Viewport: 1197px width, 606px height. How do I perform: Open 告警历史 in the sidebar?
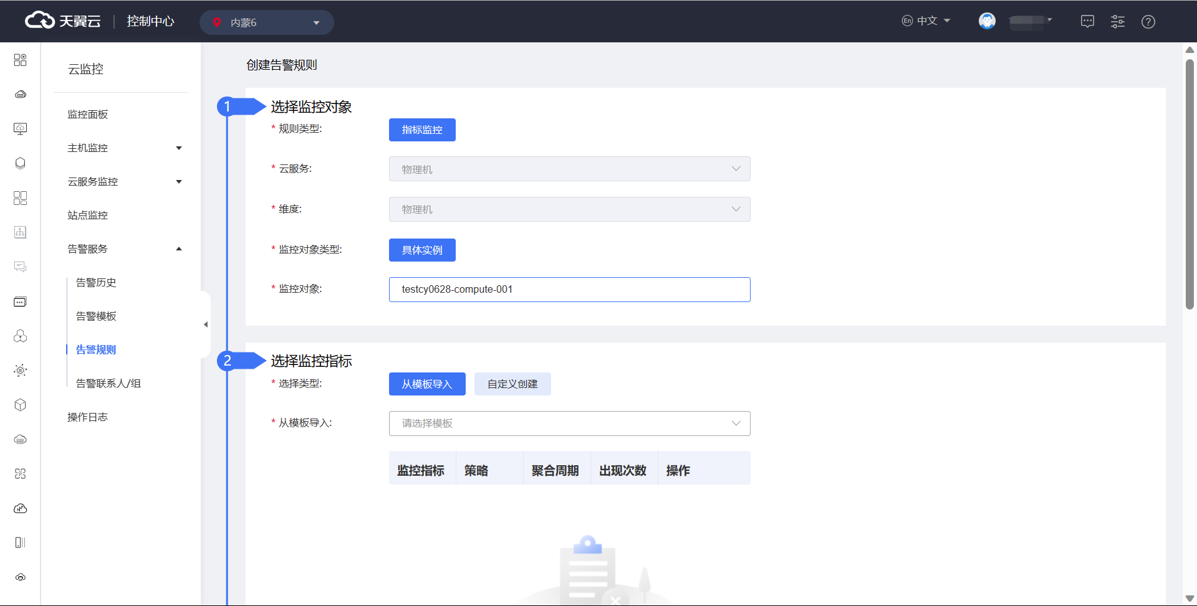pos(96,283)
